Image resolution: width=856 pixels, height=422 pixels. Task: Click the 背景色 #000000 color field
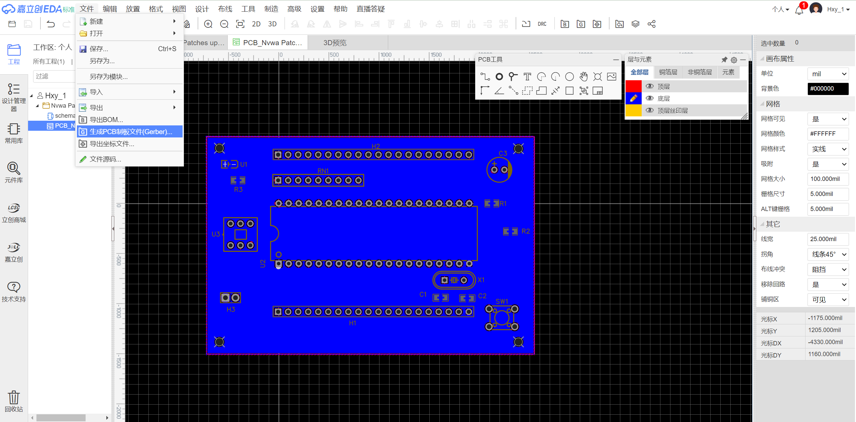pos(828,89)
